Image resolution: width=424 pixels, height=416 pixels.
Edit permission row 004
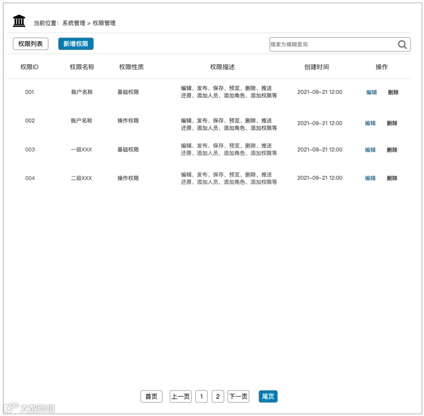pyautogui.click(x=370, y=178)
